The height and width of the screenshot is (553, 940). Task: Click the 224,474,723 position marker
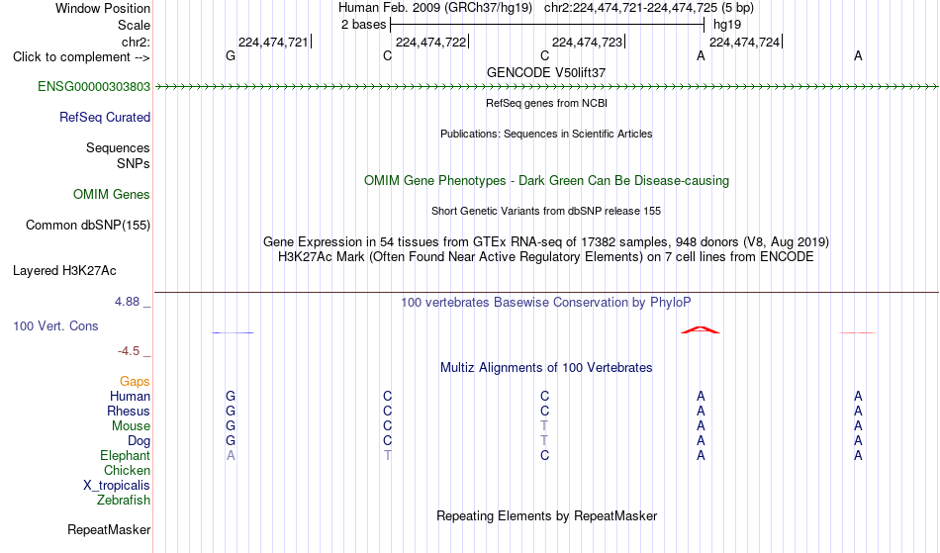click(x=587, y=43)
